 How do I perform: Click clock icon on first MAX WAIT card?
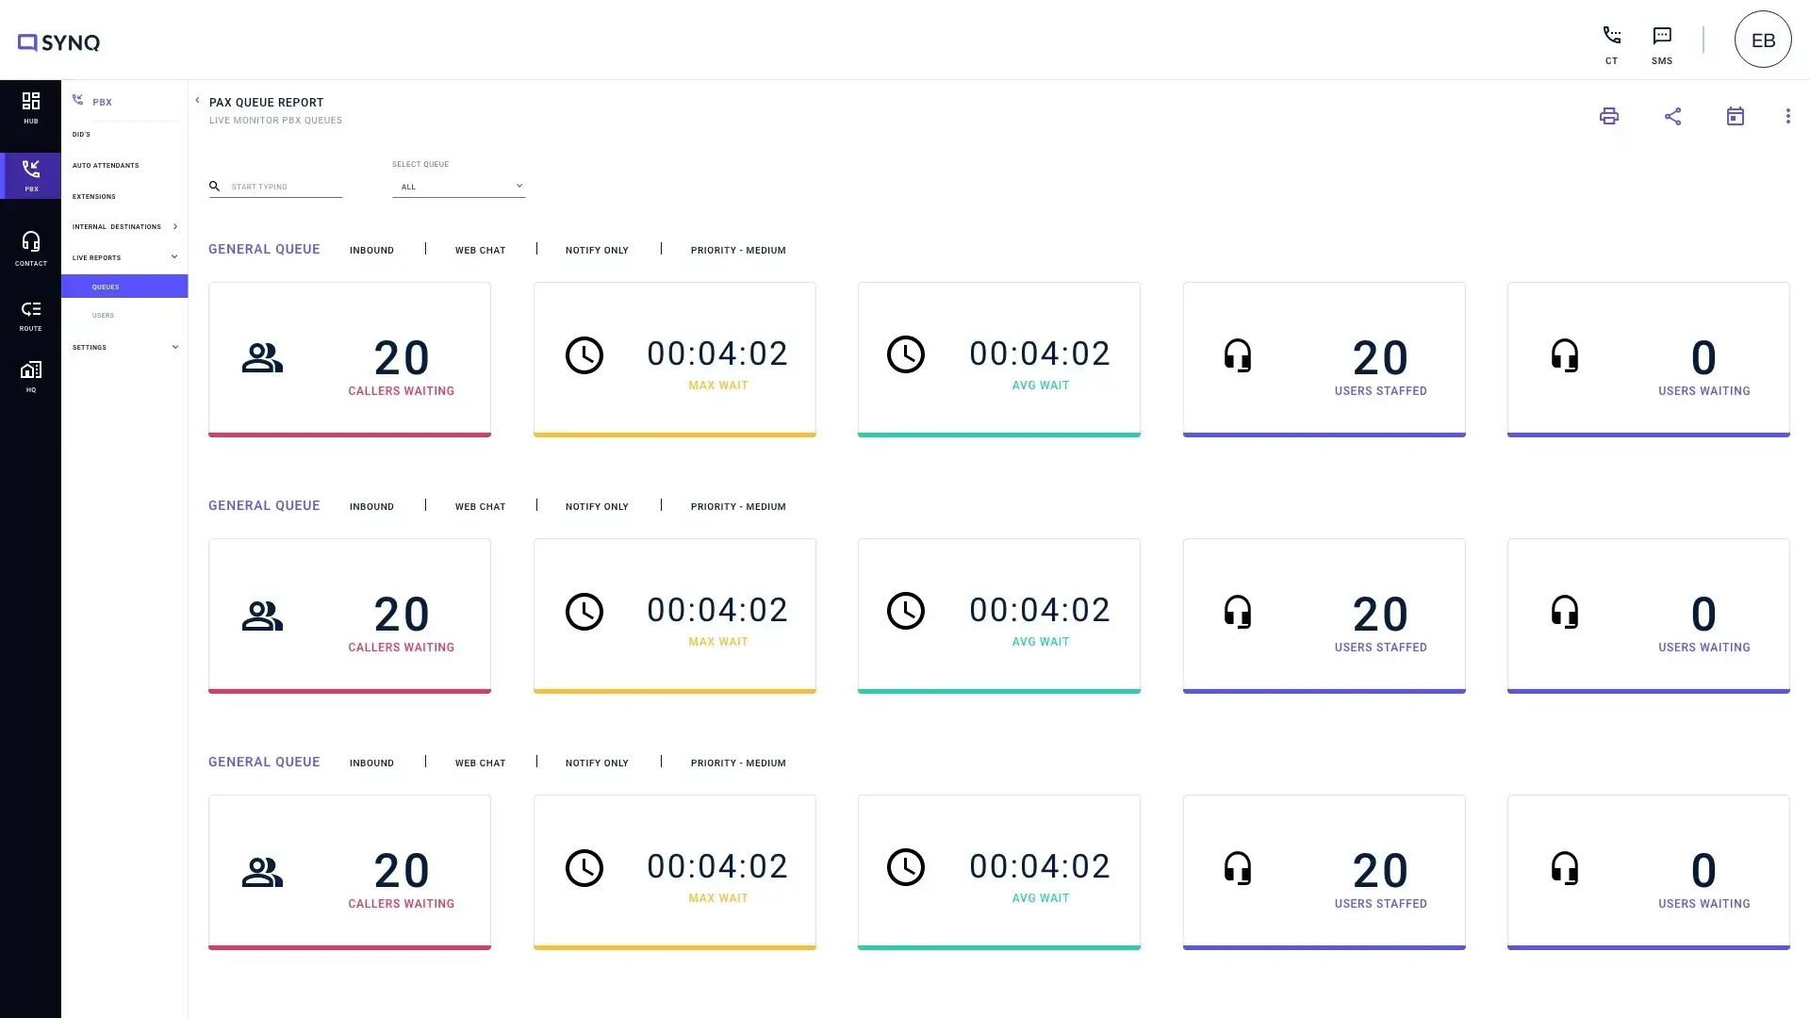[584, 355]
